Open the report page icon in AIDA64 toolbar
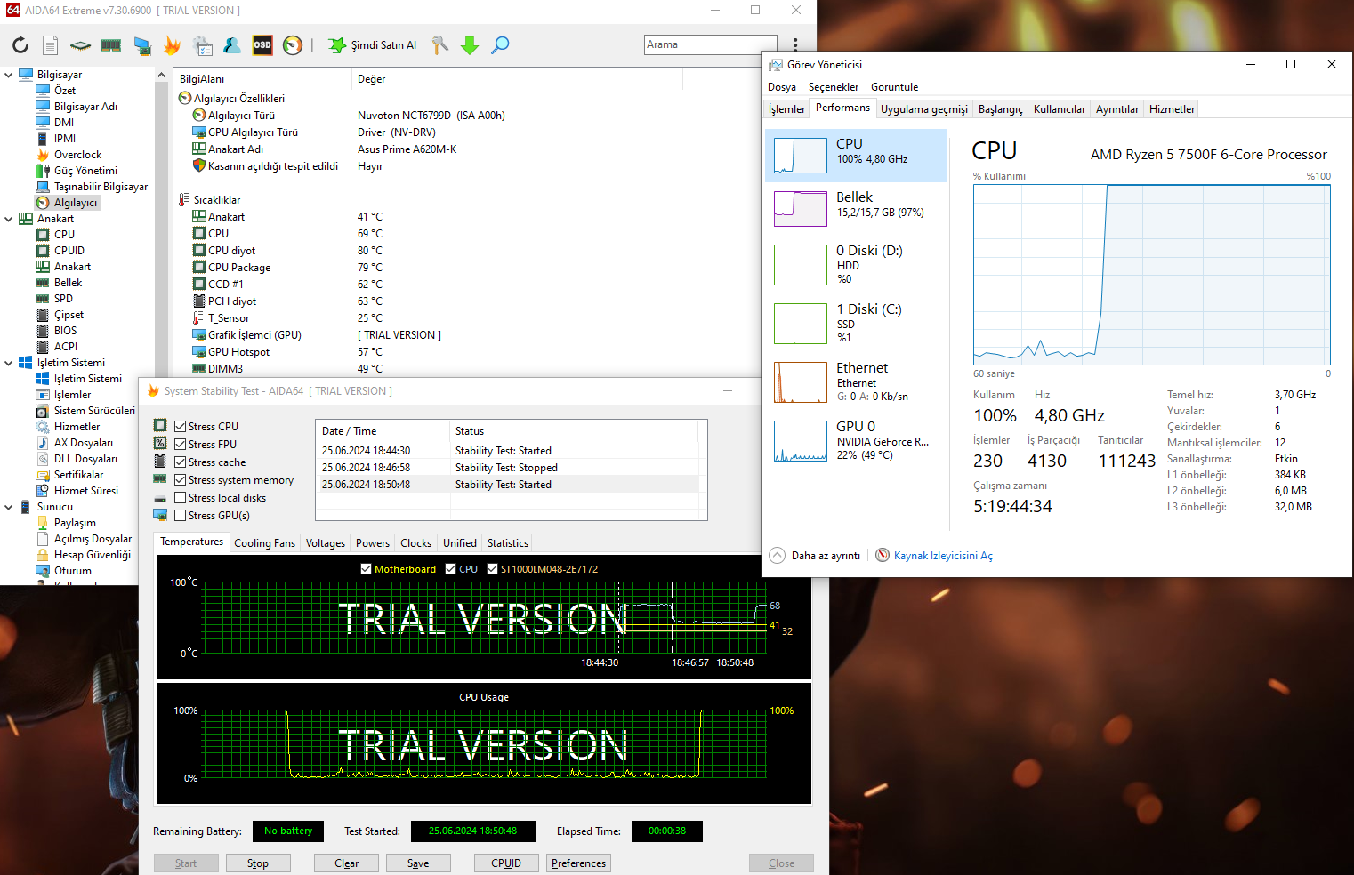Image resolution: width=1354 pixels, height=875 pixels. pyautogui.click(x=51, y=45)
